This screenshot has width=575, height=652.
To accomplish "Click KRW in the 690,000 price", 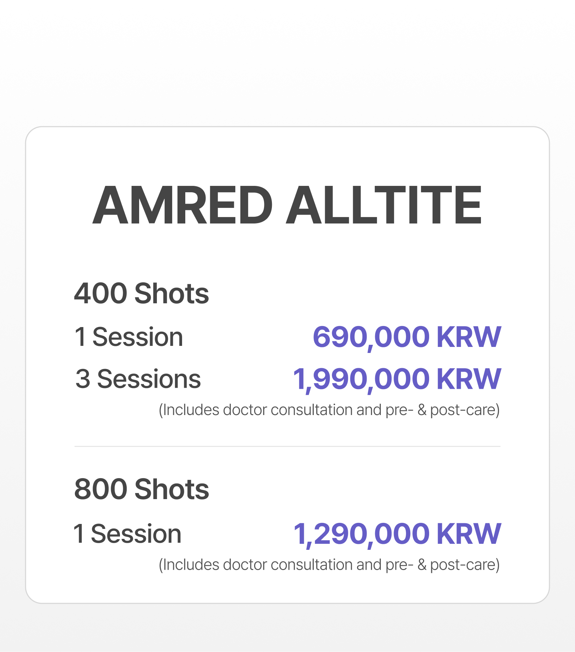I will 469,337.
